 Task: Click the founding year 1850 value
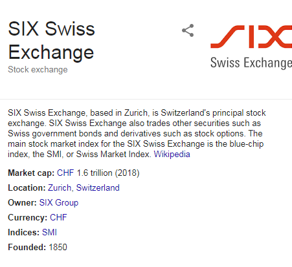tap(58, 247)
